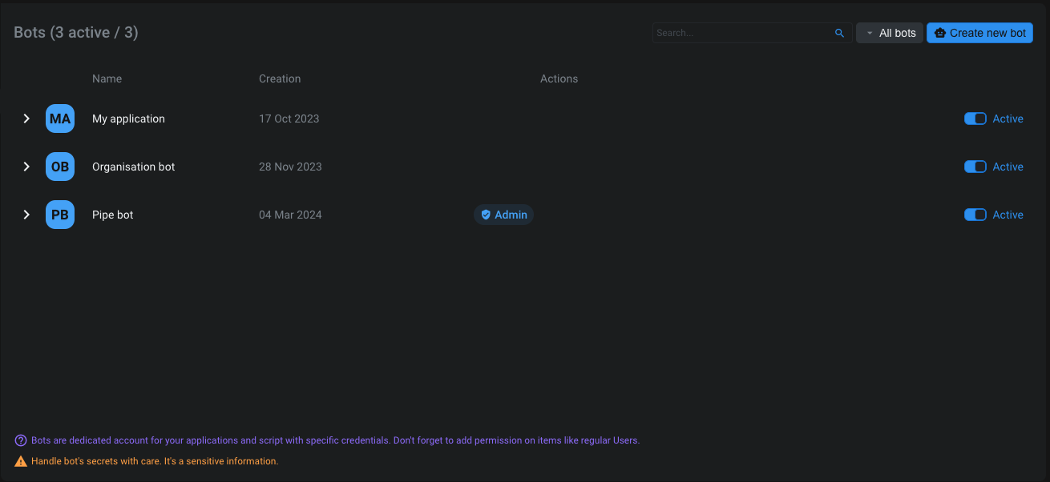1050x482 pixels.
Task: Toggle My application active switch
Action: [x=975, y=118]
